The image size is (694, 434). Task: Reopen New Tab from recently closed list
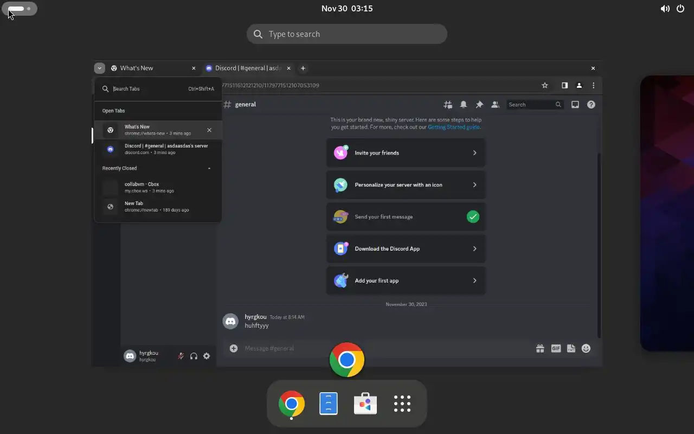click(158, 207)
